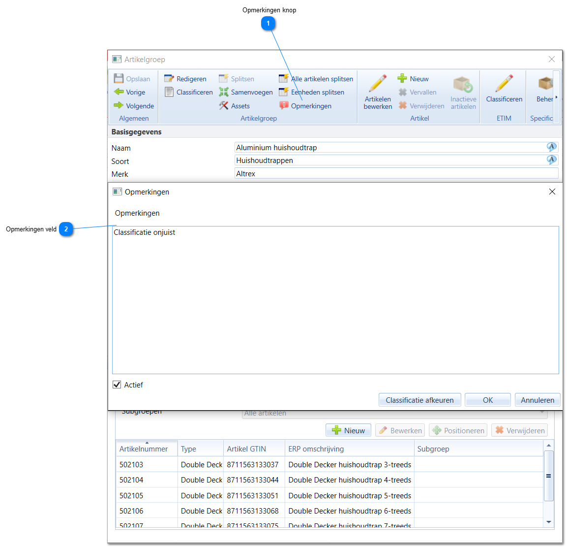Screen dimensions: 567x548
Task: Click ETIM Classificeren pencil icon
Action: tap(504, 83)
